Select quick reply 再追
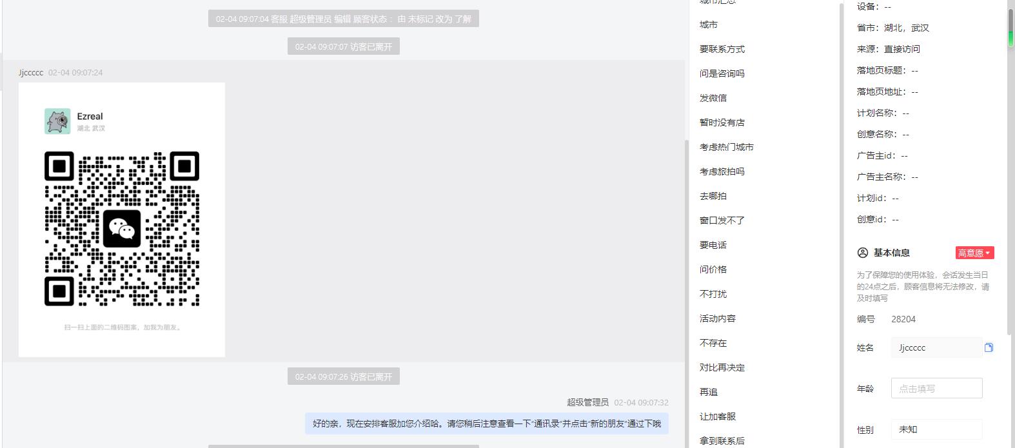 click(709, 392)
